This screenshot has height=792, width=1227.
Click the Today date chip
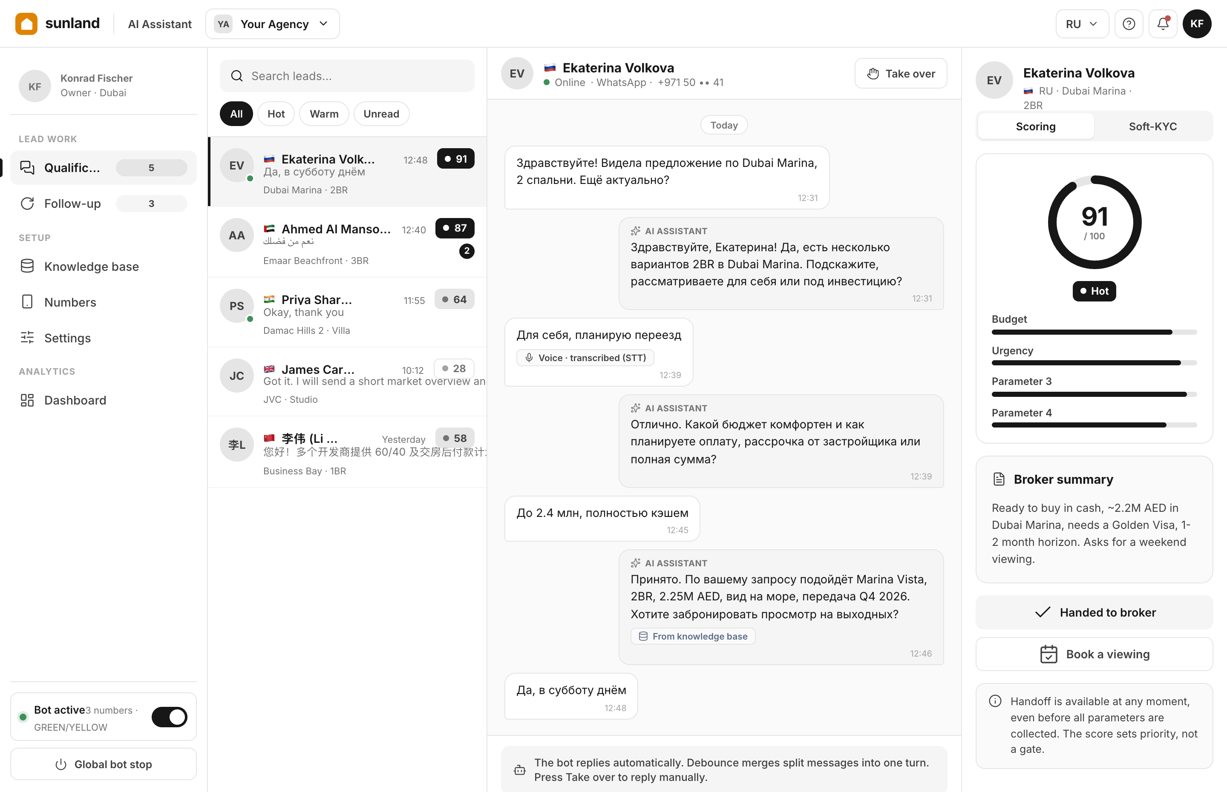(x=724, y=125)
